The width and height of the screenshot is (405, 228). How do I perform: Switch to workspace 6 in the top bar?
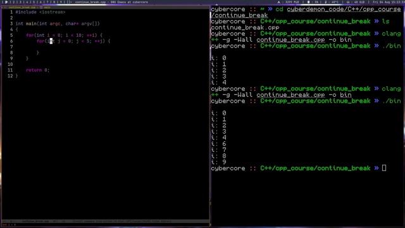40,2
